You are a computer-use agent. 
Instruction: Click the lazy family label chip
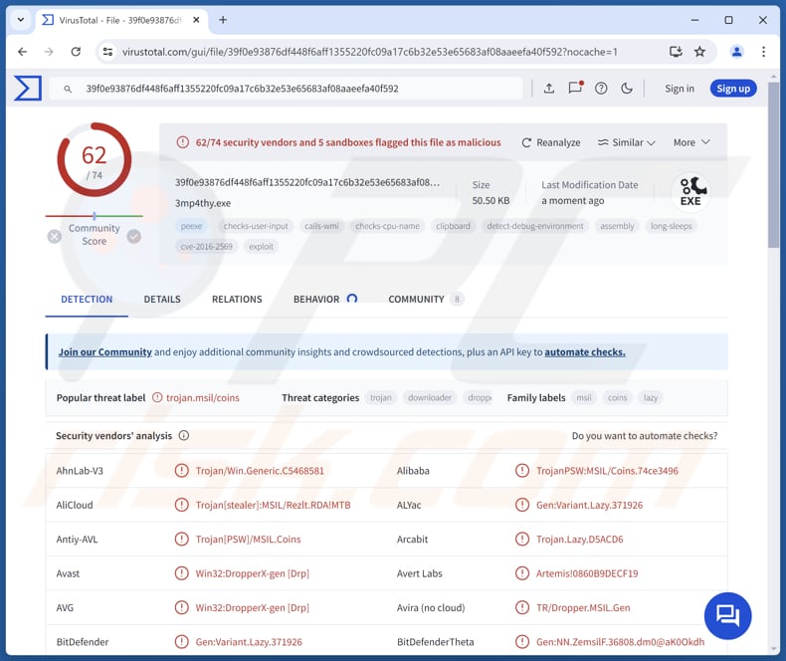650,398
